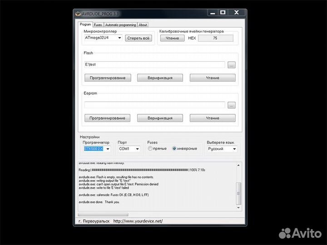Click the HEX calibration value field showing 75

click(215, 38)
